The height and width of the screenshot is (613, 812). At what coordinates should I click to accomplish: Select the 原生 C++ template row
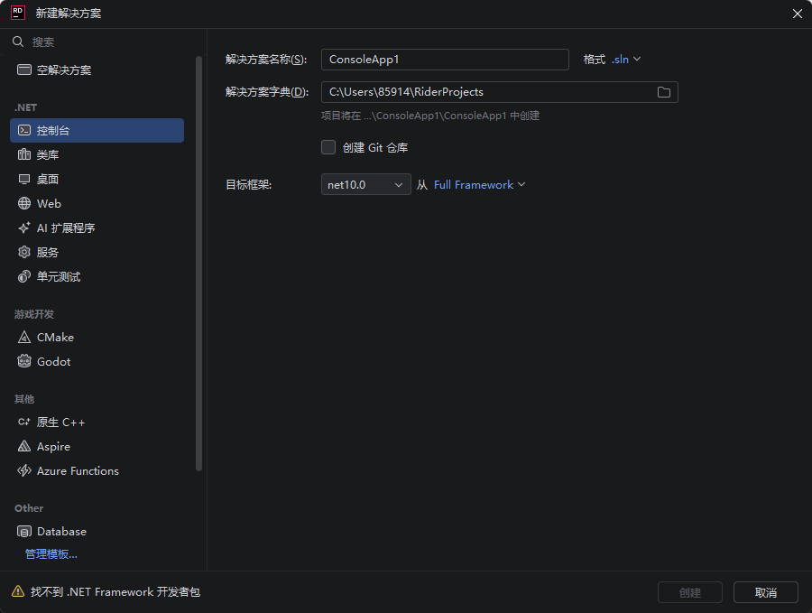[97, 422]
